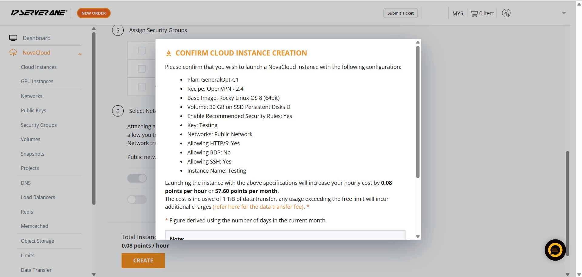Tick the second security group checkbox
The image size is (582, 277).
click(x=142, y=69)
